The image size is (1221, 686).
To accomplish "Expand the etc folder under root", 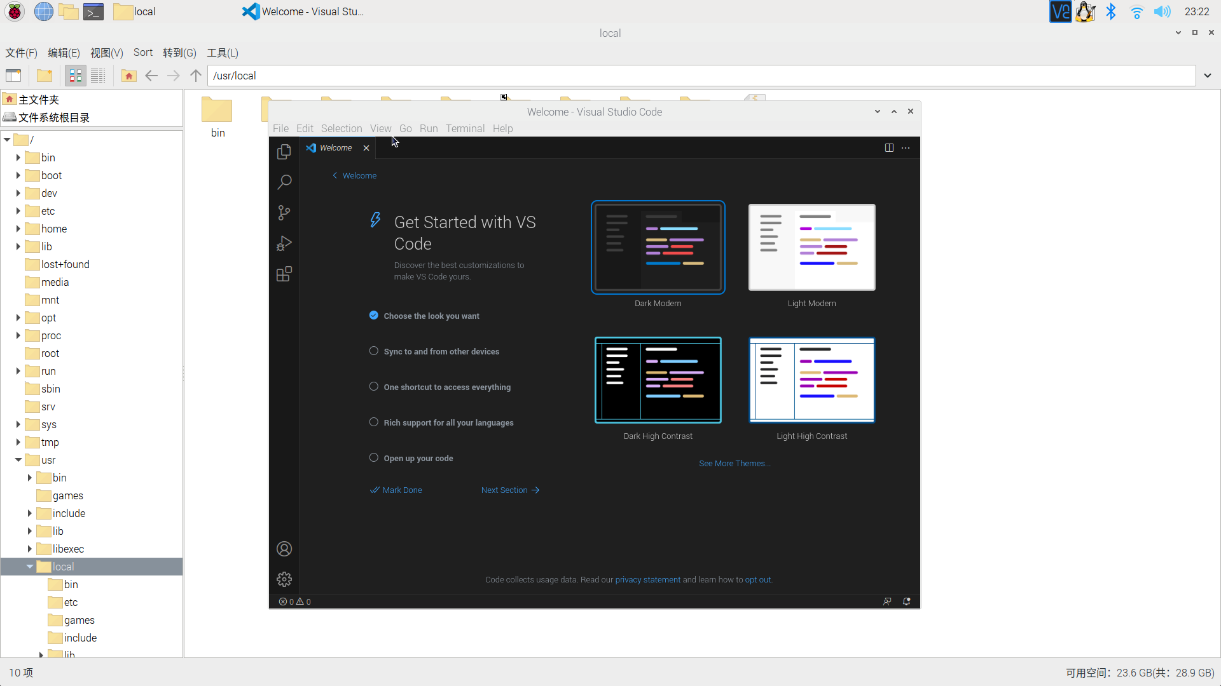I will tap(18, 211).
